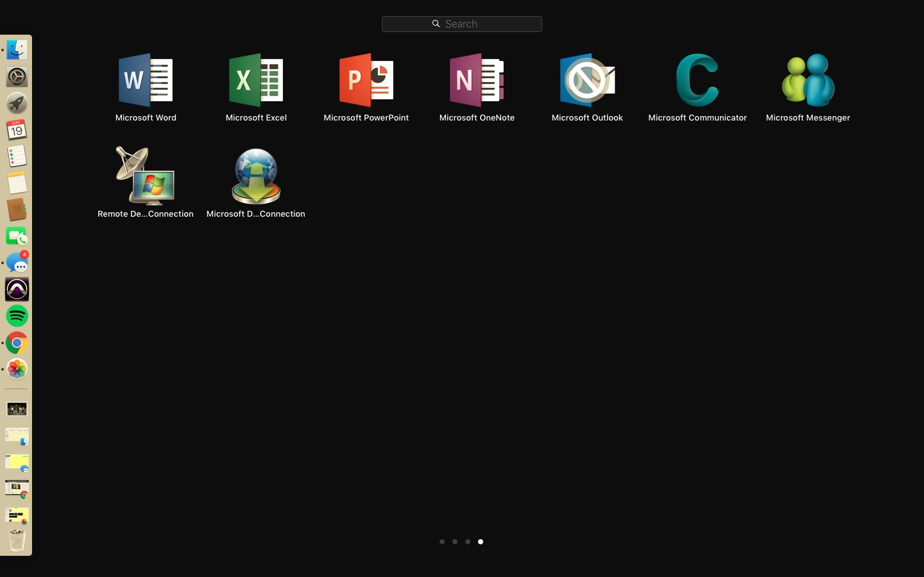Open System Preferences in the Dock

click(17, 77)
